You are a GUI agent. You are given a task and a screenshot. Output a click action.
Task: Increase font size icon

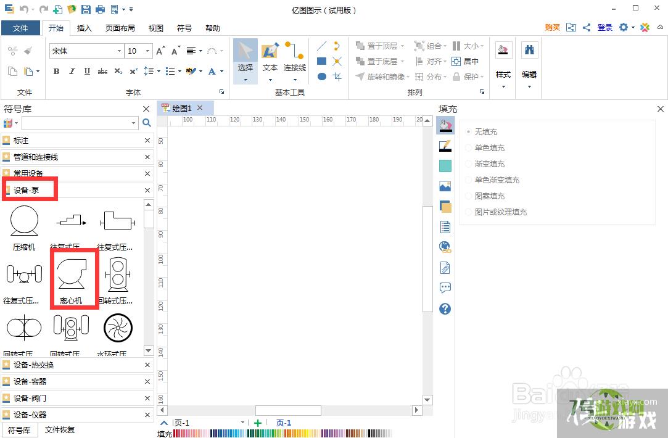(160, 51)
